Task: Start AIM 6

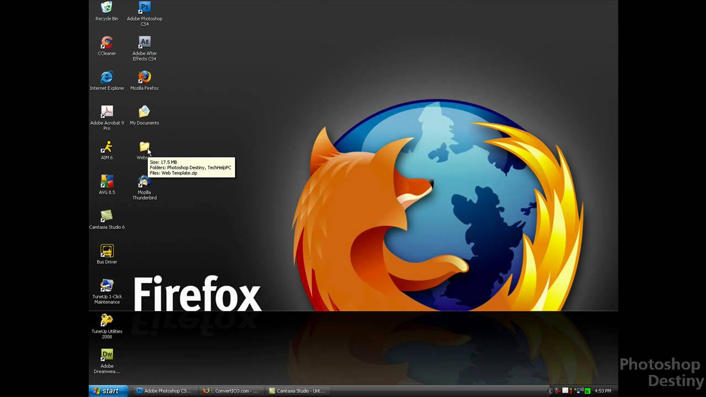Action: click(106, 147)
